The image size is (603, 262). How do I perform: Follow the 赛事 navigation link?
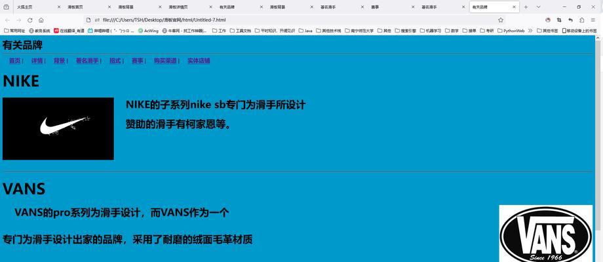click(137, 61)
